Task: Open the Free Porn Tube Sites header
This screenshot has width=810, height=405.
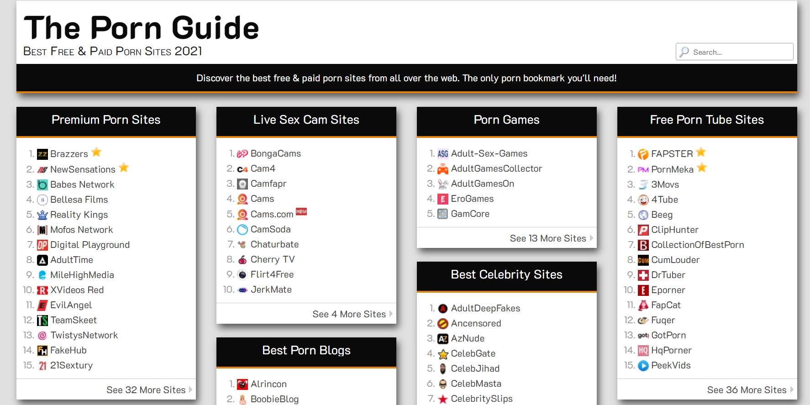Action: pyautogui.click(x=707, y=120)
